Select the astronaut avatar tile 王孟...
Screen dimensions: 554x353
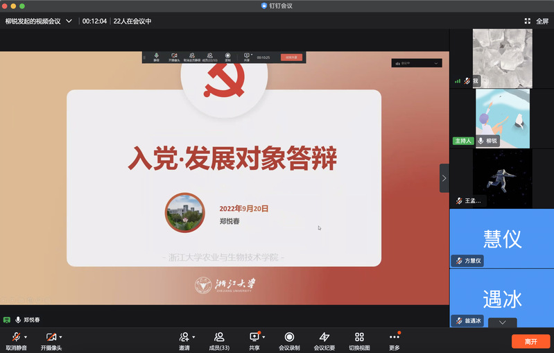tap(503, 178)
